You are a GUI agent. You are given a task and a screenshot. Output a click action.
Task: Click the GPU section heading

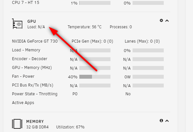[32, 21]
